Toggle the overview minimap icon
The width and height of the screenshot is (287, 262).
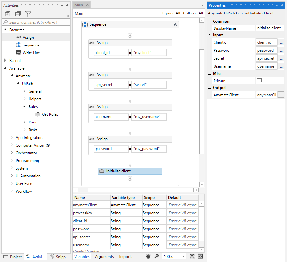[x=200, y=256]
